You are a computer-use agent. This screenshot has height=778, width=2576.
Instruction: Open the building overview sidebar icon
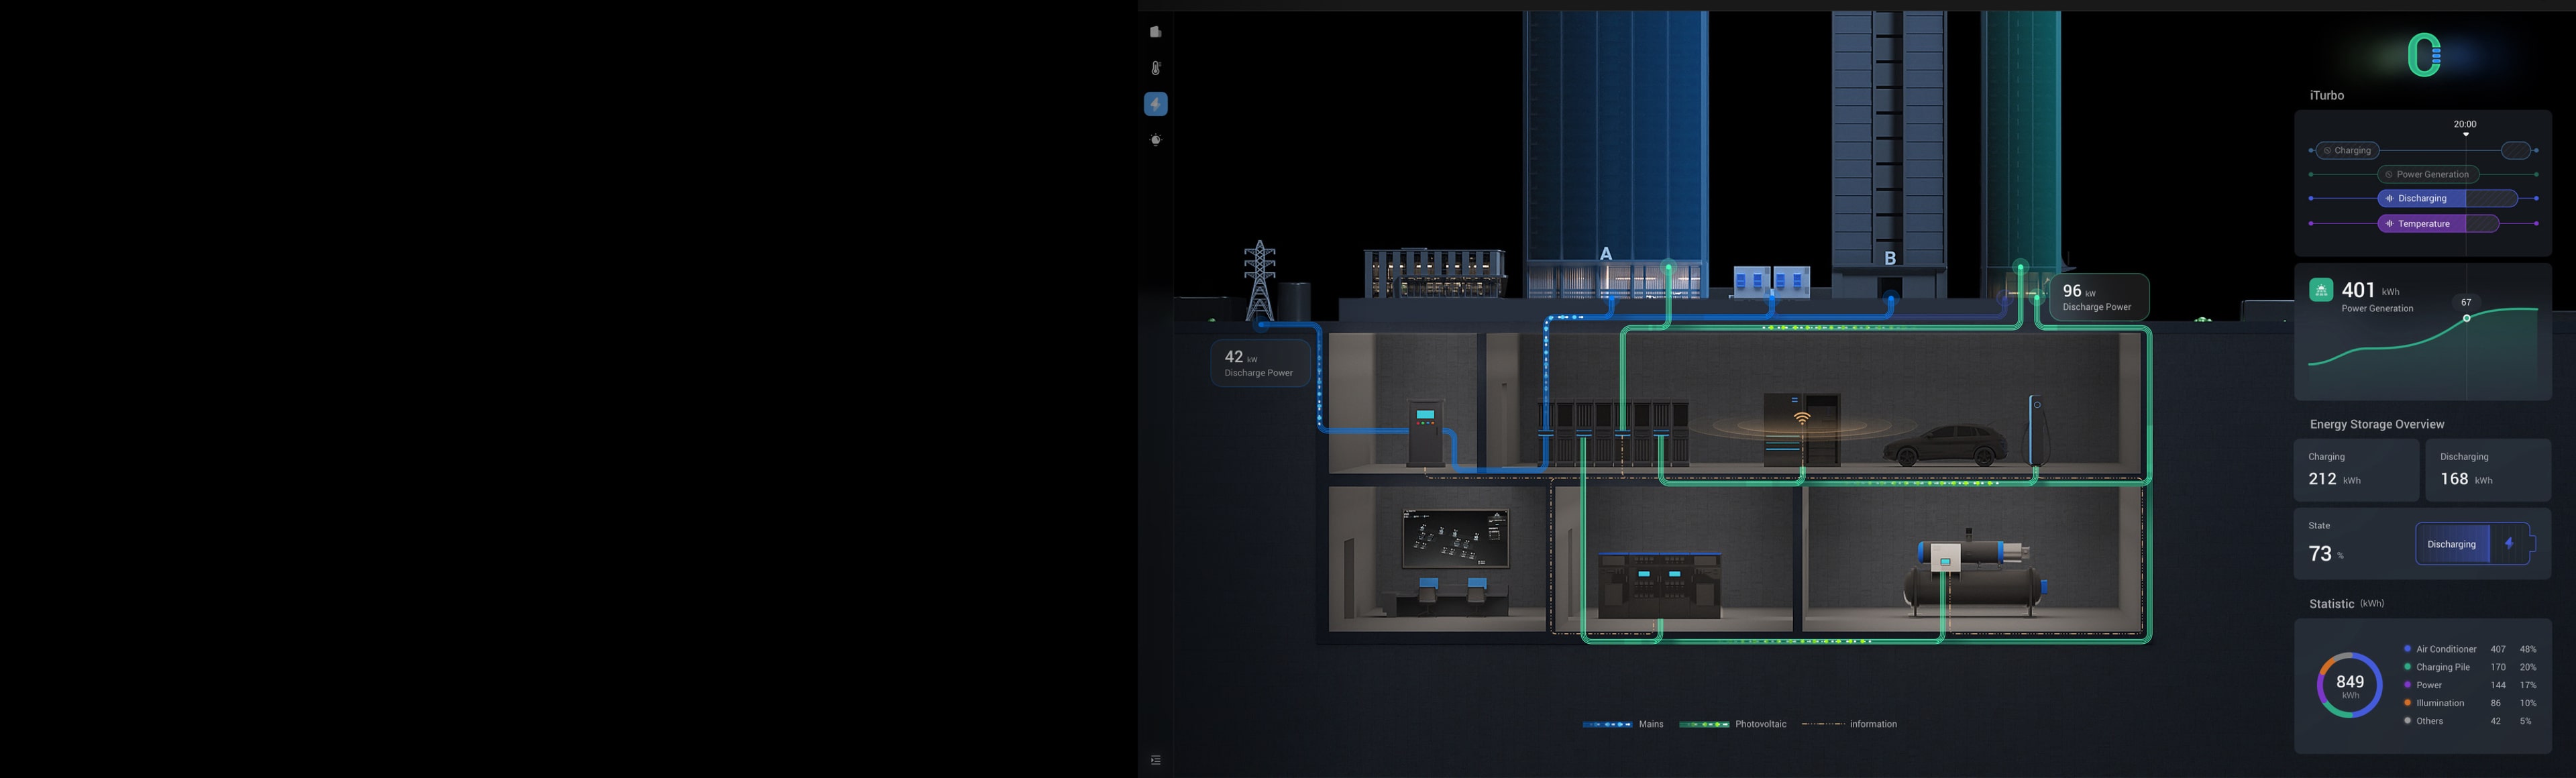(x=1155, y=32)
